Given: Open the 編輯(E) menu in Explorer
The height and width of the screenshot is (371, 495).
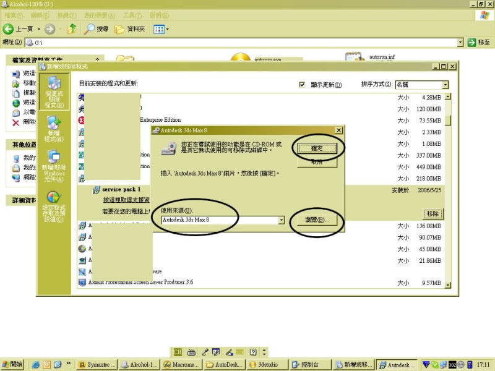Looking at the screenshot, I should pos(40,15).
